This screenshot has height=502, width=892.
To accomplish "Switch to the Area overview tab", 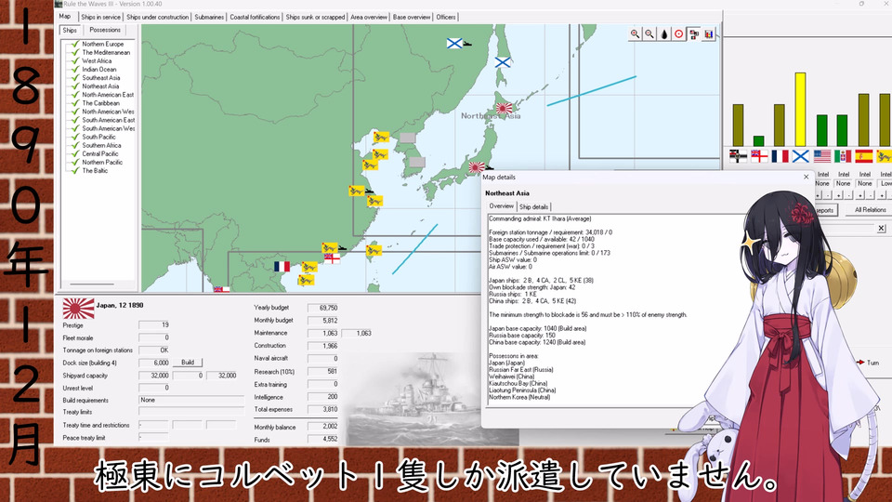I will pos(369,17).
